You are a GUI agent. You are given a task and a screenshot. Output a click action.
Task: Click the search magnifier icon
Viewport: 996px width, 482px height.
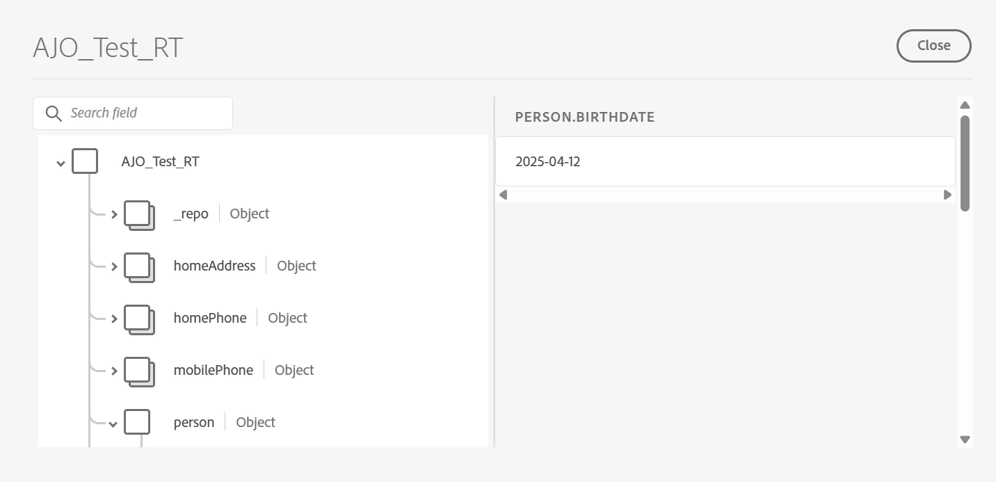point(54,113)
